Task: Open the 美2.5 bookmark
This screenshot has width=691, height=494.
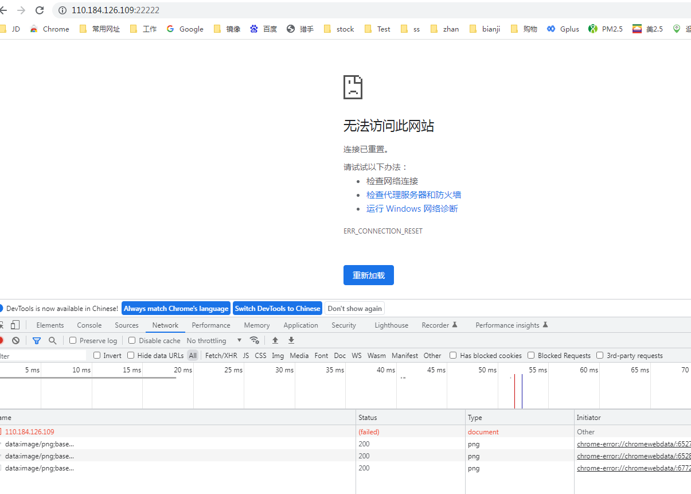Action: pyautogui.click(x=648, y=29)
